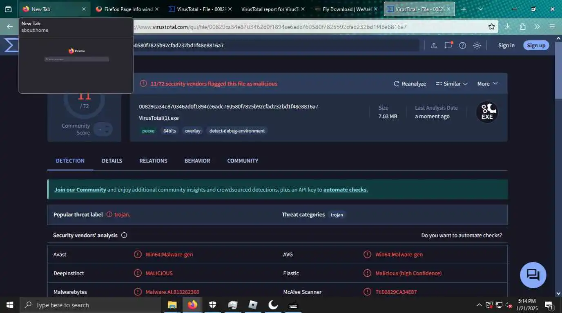Select the detect-debug-environment tag
This screenshot has height=313, width=562.
click(x=237, y=131)
